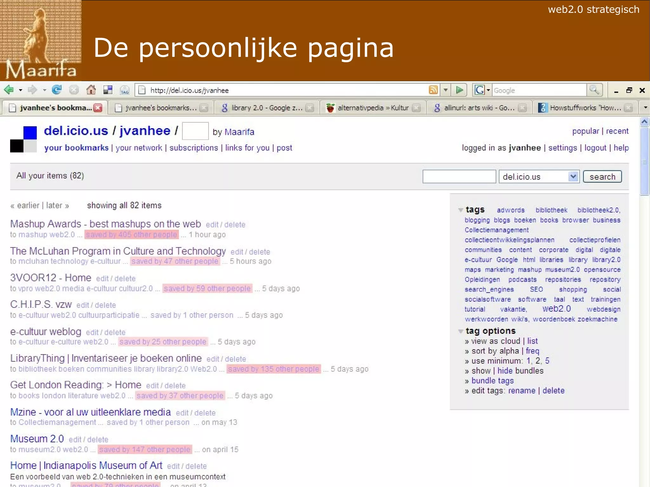Image resolution: width=650 pixels, height=487 pixels.
Task: Hide tag bundles
Action: coord(505,371)
